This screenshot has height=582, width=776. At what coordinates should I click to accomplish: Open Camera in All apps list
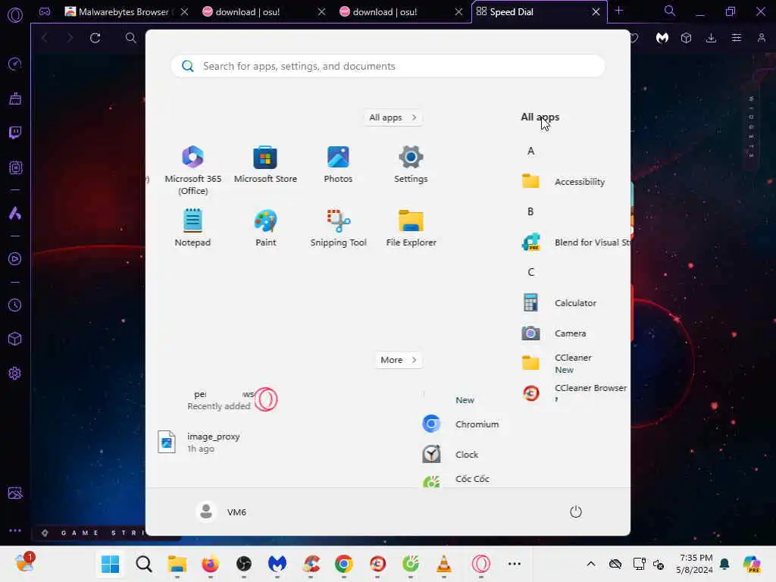554,333
